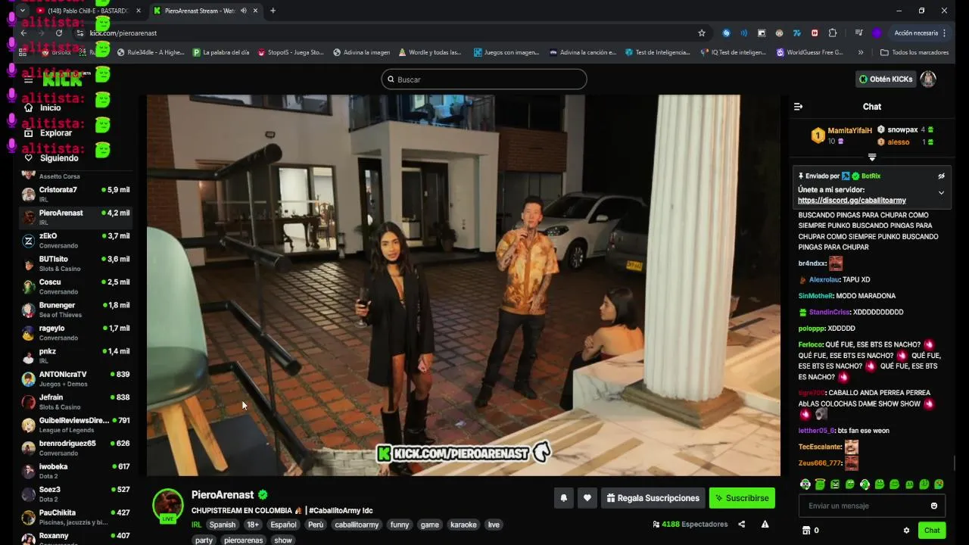Click the picture-in-picture extension icon
The height and width of the screenshot is (545, 969).
tap(762, 33)
